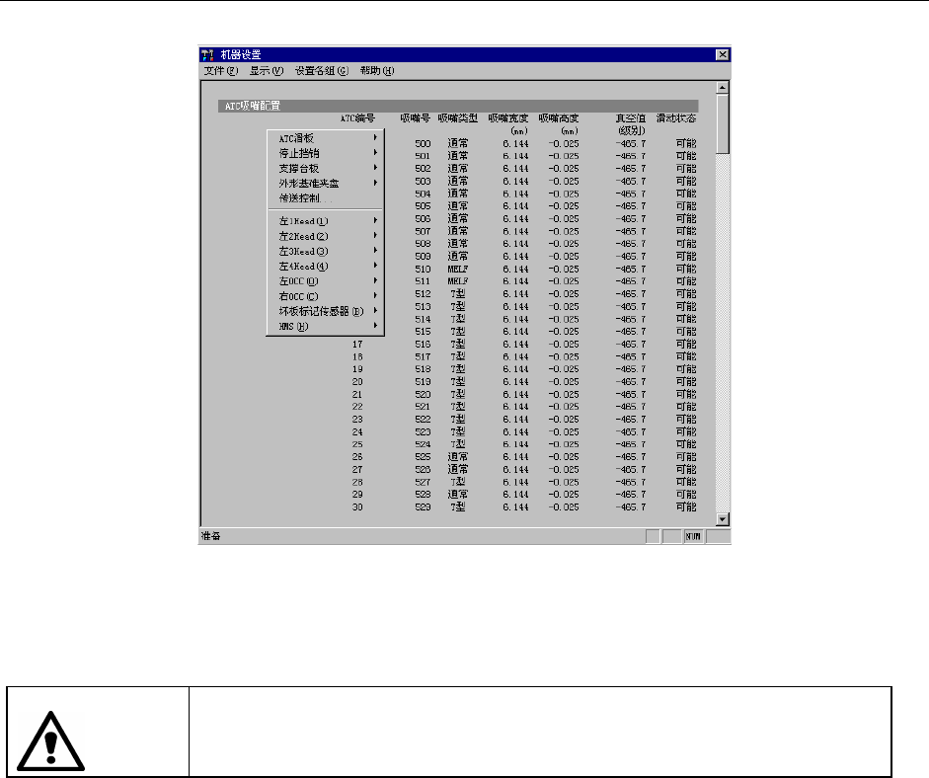
Task: Open the 帮助(H) menu
Action: pyautogui.click(x=377, y=70)
